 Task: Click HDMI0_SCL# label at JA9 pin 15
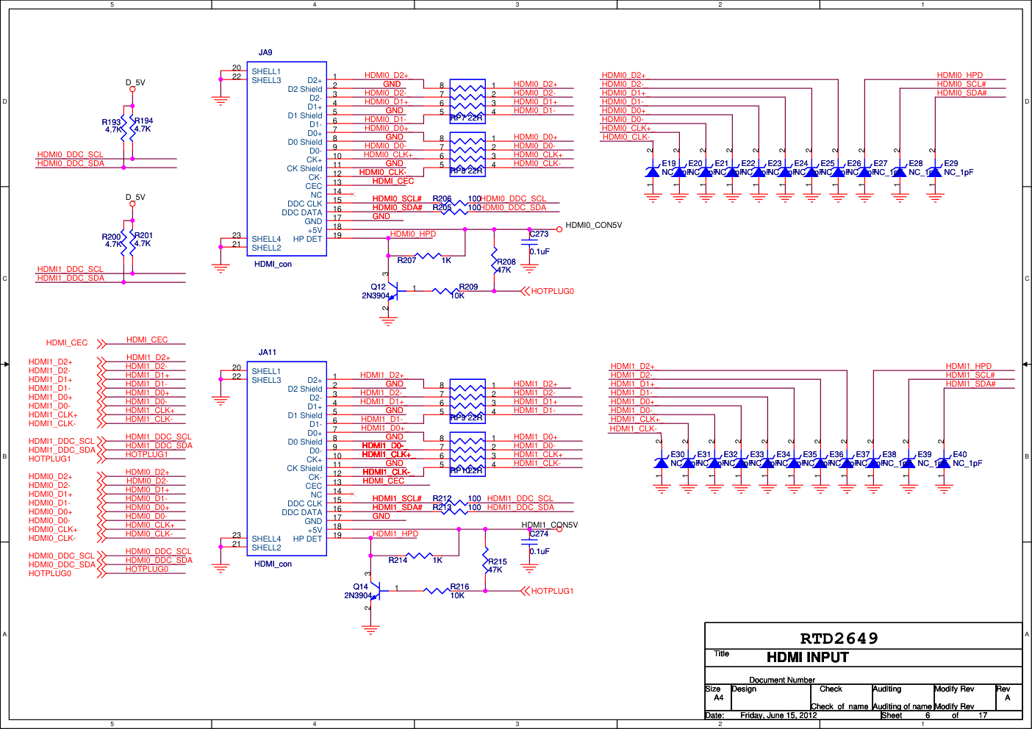[397, 198]
